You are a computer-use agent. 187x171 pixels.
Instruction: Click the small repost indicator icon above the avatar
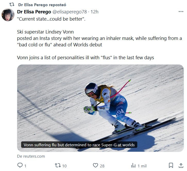coord(12,5)
